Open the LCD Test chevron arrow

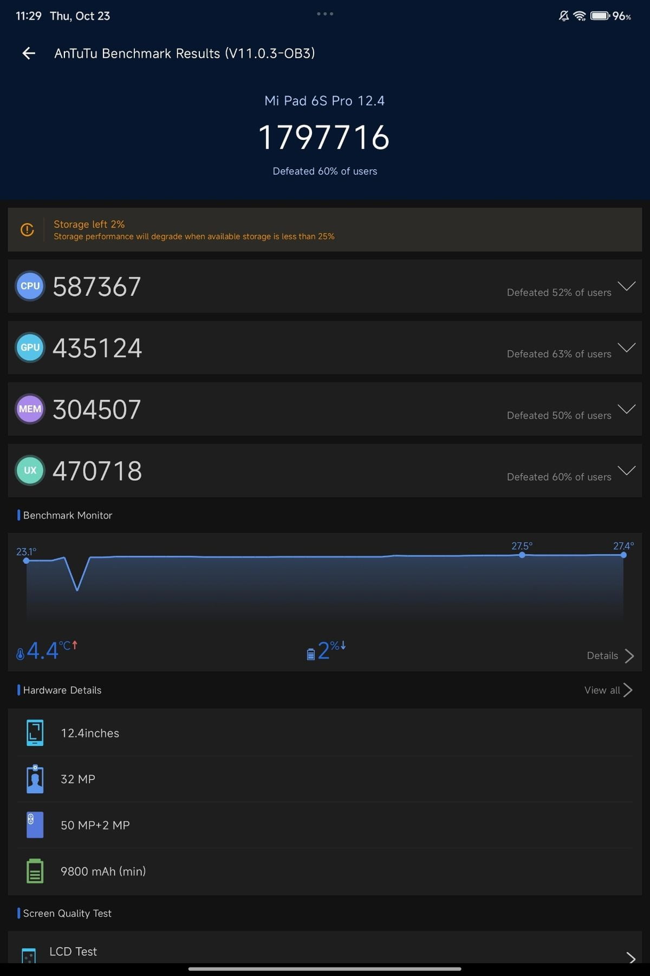[x=630, y=958]
